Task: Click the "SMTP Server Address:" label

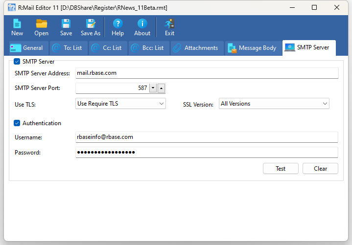Action: (x=42, y=73)
